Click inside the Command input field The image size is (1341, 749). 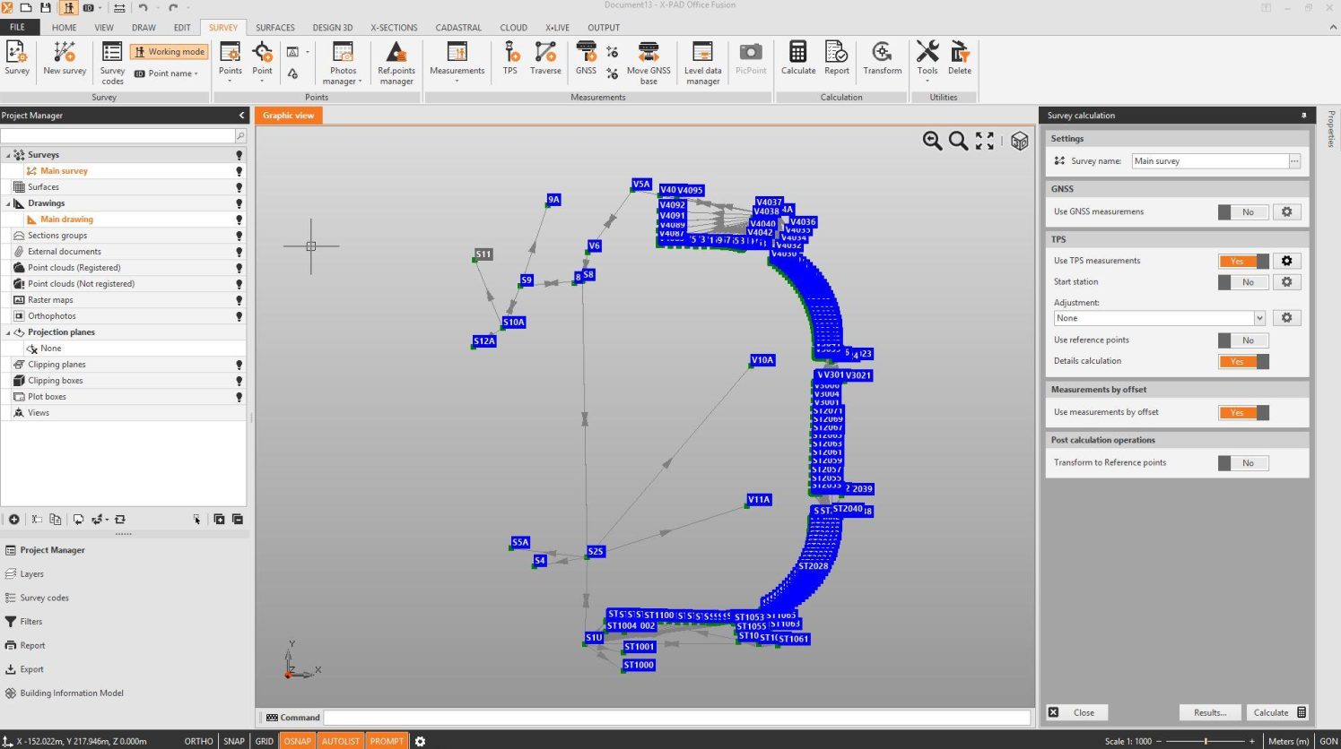coord(679,717)
